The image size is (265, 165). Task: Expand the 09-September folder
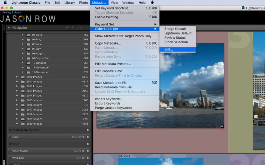[x=23, y=58]
